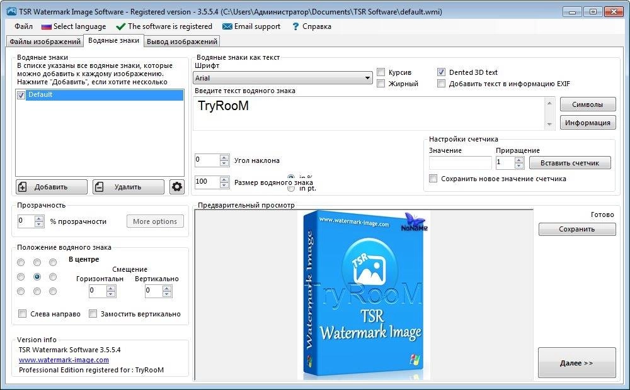Check Добавить текст в информацию EXIF
Screen dimensions: 630x390
coord(441,84)
